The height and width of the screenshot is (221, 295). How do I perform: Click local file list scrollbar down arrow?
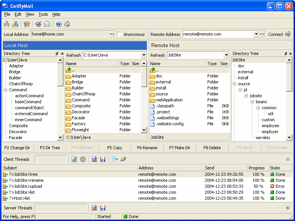(x=144, y=130)
